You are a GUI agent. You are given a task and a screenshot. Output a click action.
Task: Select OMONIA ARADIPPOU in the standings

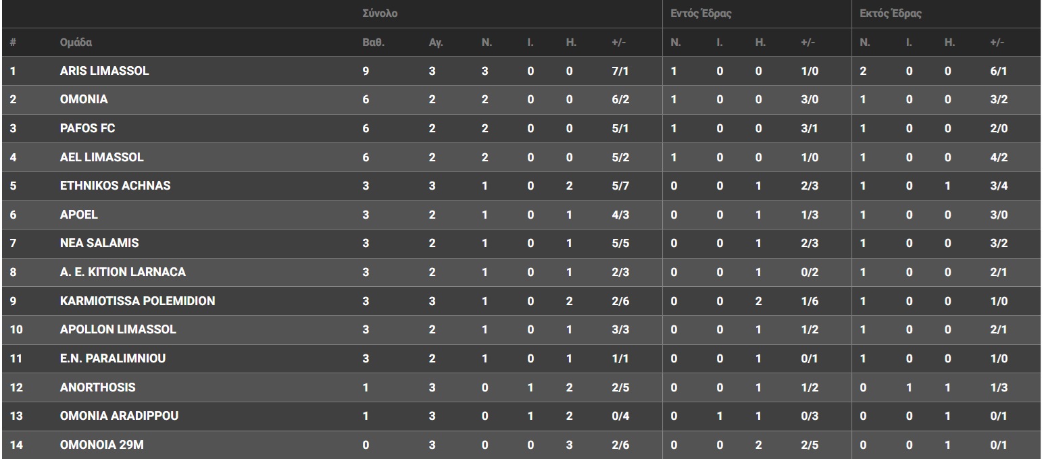pyautogui.click(x=119, y=416)
